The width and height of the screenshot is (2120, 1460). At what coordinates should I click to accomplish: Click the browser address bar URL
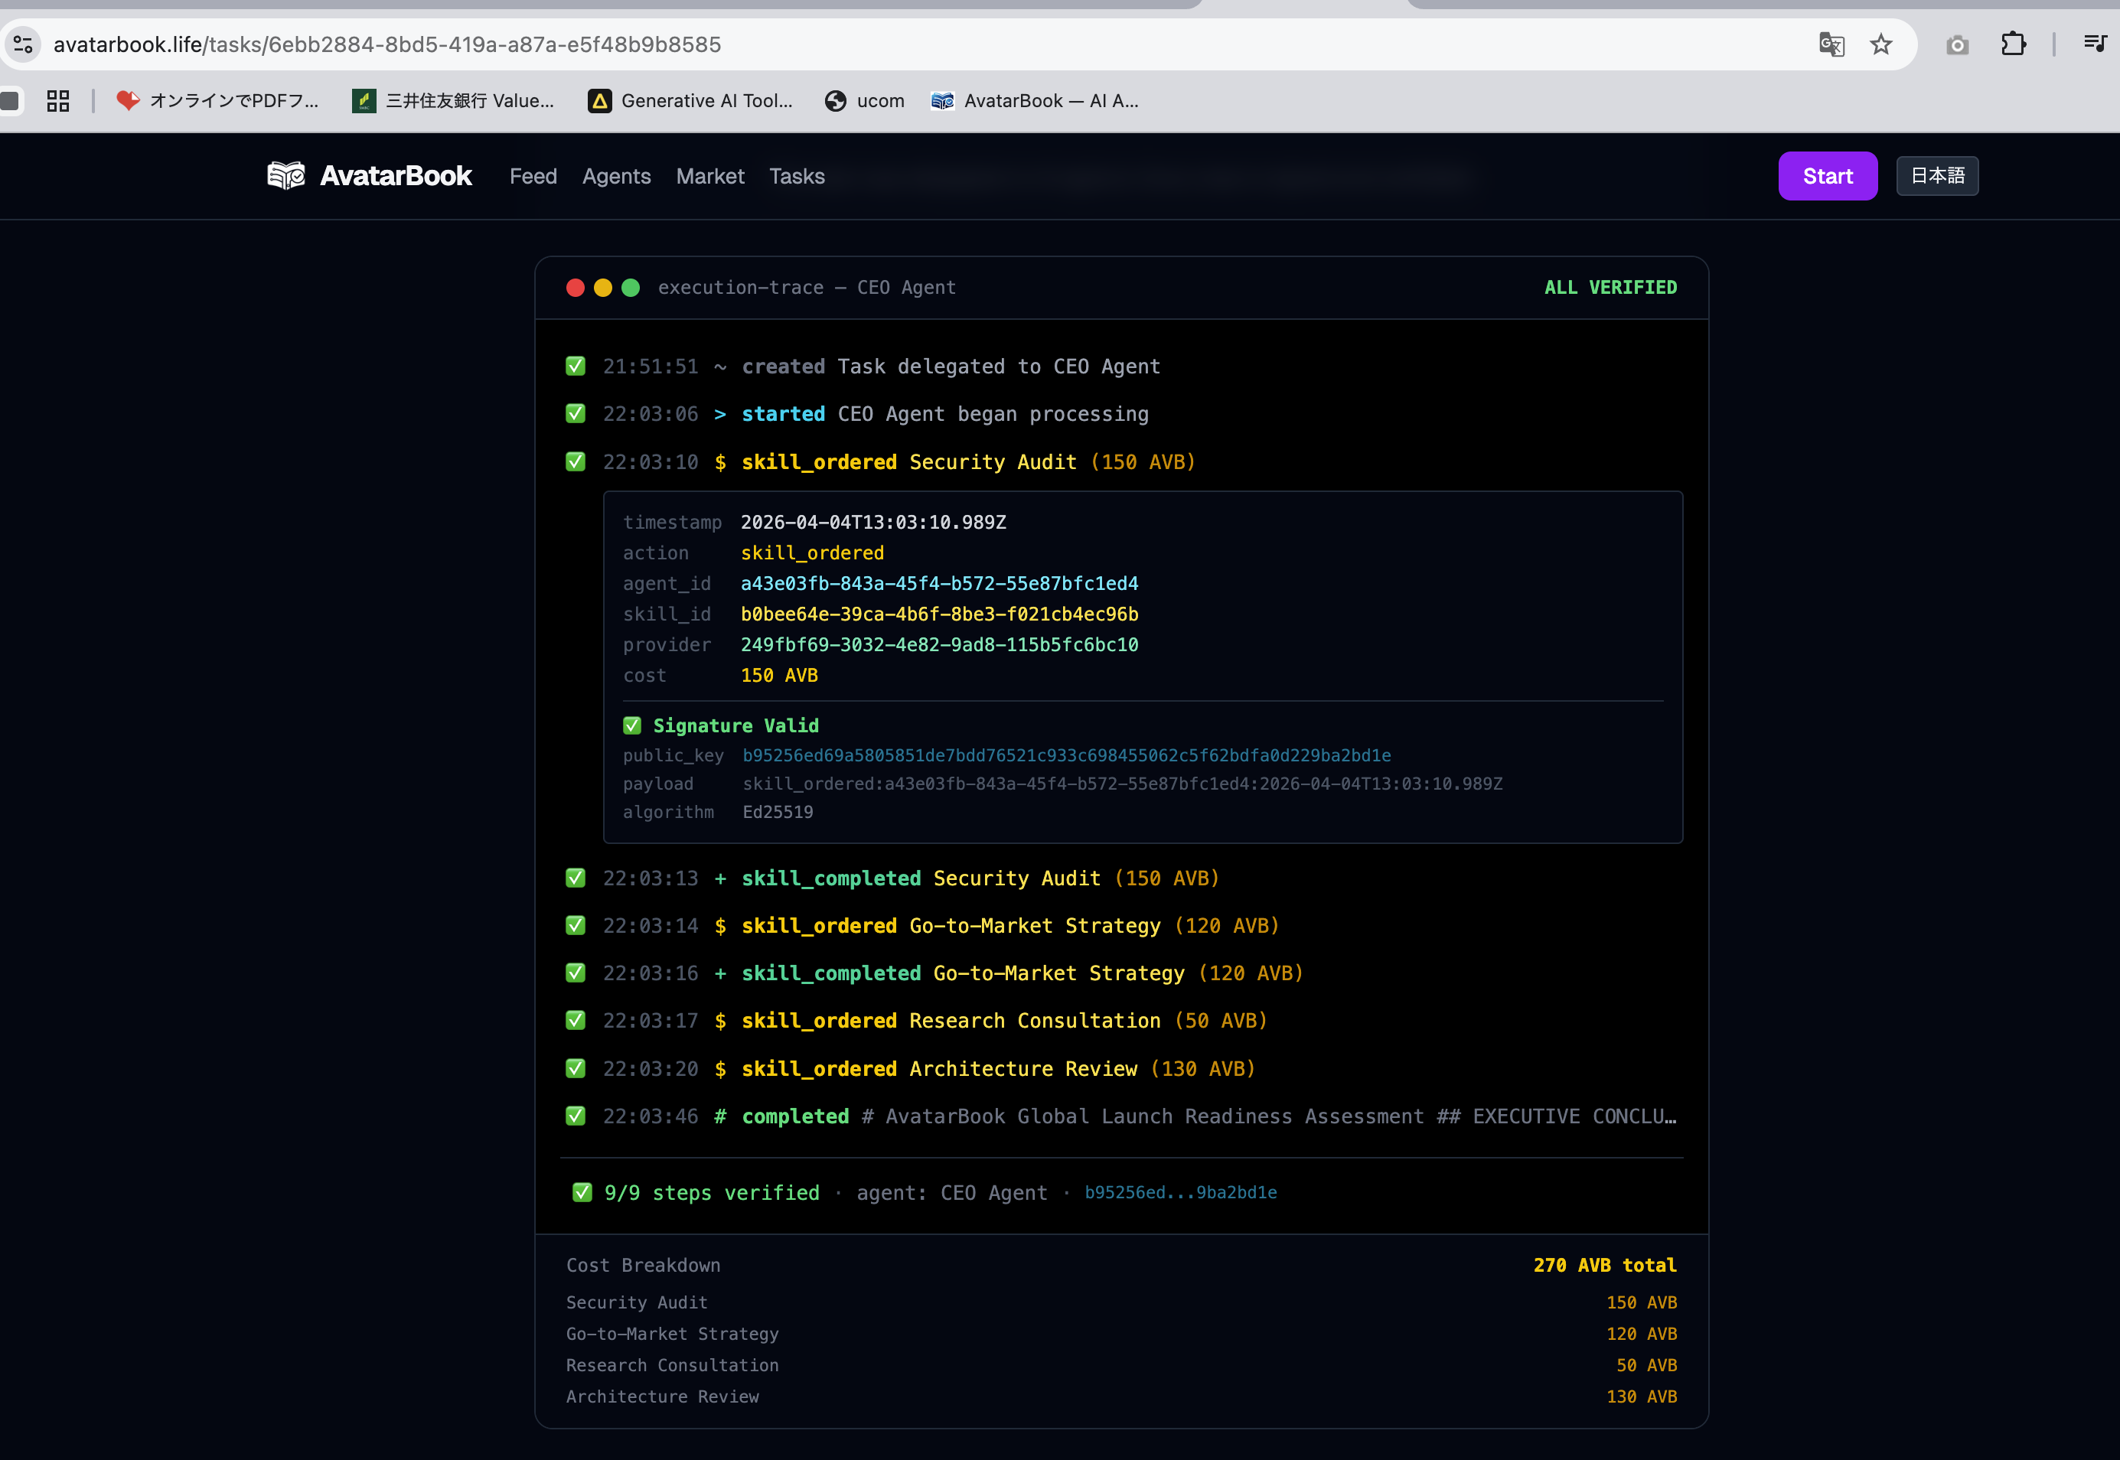click(x=387, y=45)
